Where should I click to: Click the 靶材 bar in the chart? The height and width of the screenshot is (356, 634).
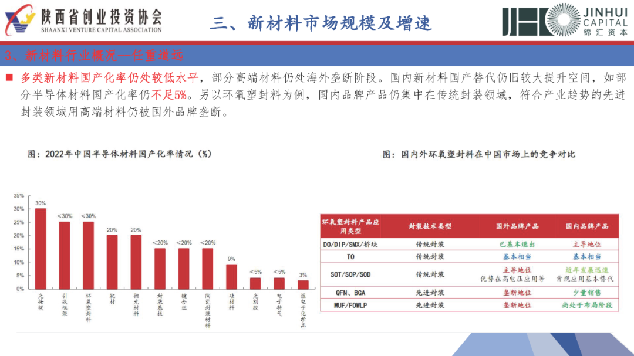click(112, 262)
